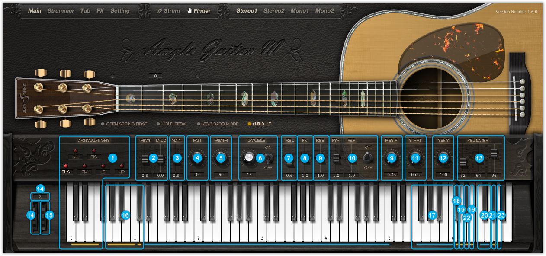Image resolution: width=546 pixels, height=256 pixels.
Task: Select the HP articulation button
Action: pyautogui.click(x=122, y=169)
